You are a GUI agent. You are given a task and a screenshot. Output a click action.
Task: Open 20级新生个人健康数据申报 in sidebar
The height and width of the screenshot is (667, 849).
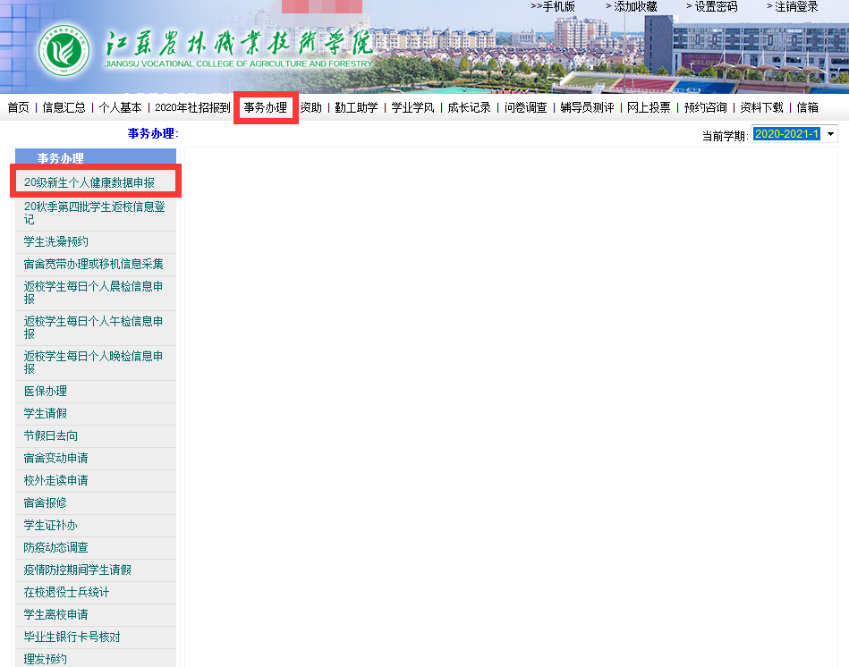89,182
